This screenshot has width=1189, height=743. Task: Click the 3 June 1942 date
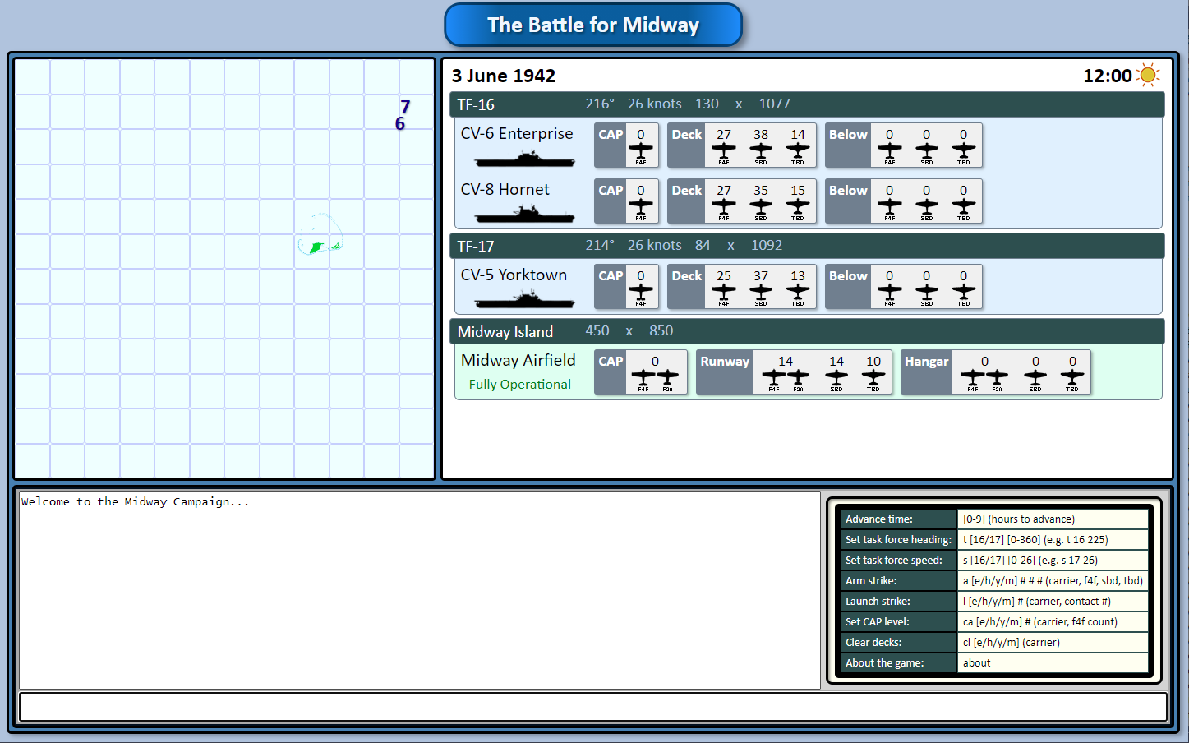click(x=504, y=76)
